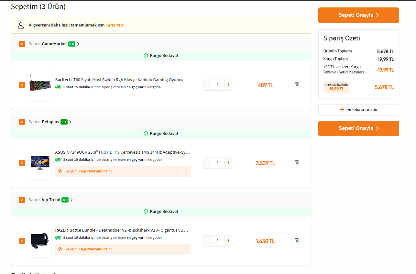Click the Betaplus 9.1 rating badge
This screenshot has height=274, width=416.
coord(64,122)
